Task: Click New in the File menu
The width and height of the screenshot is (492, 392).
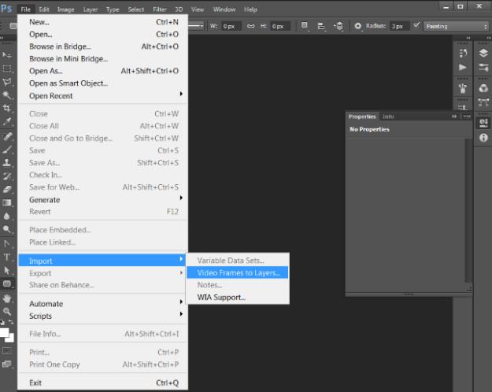Action: [x=103, y=22]
